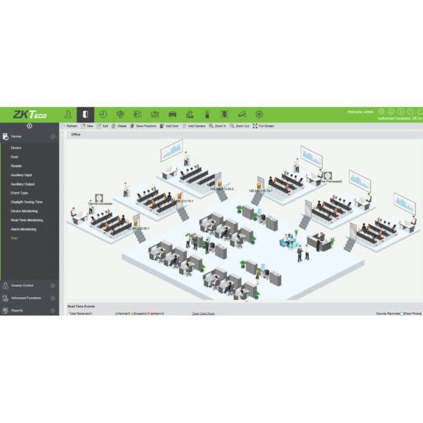Enable the Sounds Reminder checkbox
Viewport: 423px width, 423px height.
(x=402, y=314)
